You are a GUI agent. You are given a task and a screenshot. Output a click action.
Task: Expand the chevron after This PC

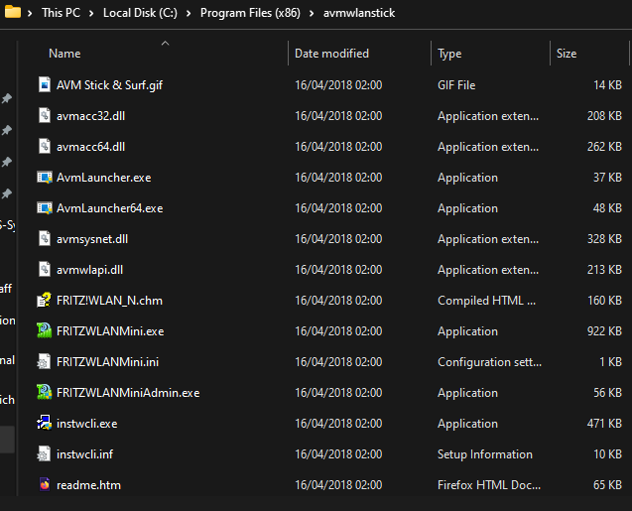click(x=91, y=13)
